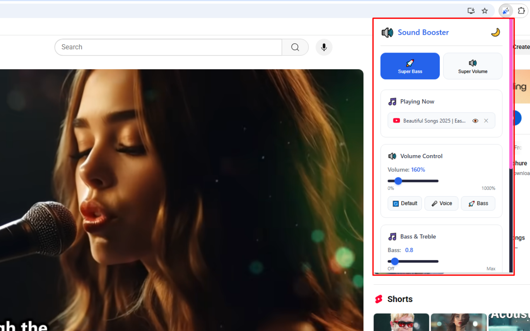Click the "0%" minimum volume label
This screenshot has height=331, width=530.
tap(391, 188)
